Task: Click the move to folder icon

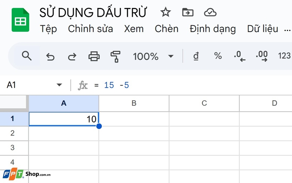Action: tap(188, 12)
